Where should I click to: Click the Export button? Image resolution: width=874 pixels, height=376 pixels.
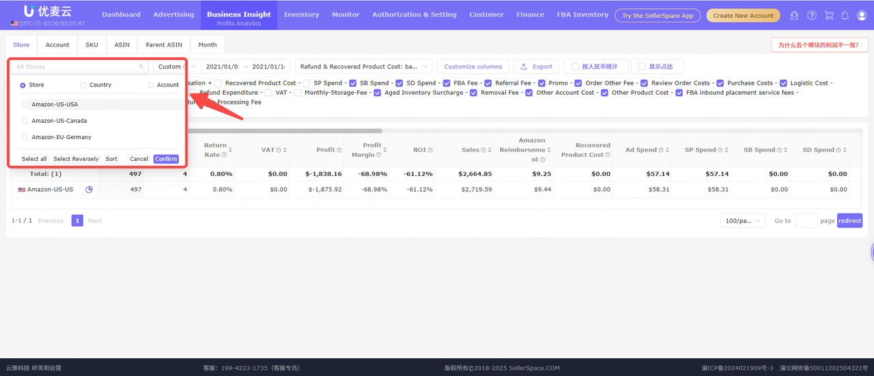coord(537,67)
